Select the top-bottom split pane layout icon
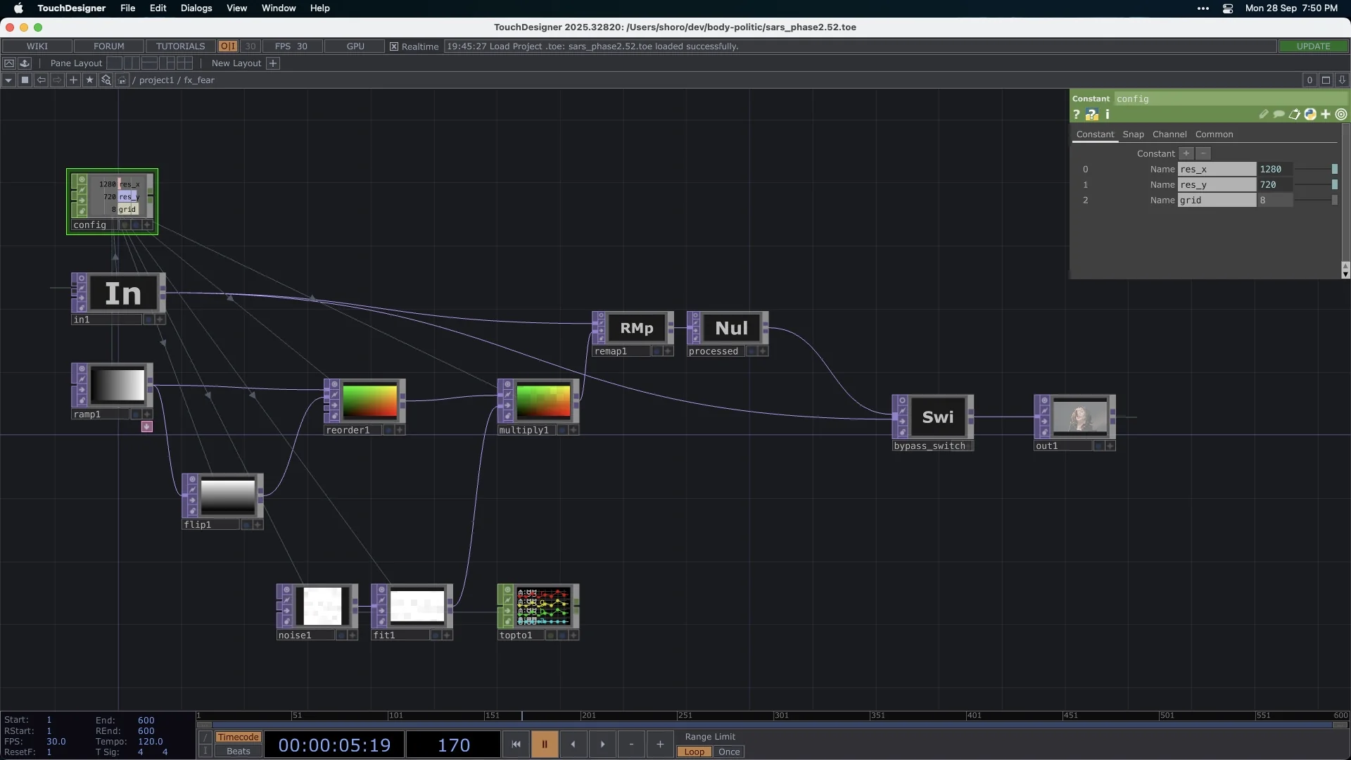This screenshot has width=1351, height=760. click(x=150, y=63)
